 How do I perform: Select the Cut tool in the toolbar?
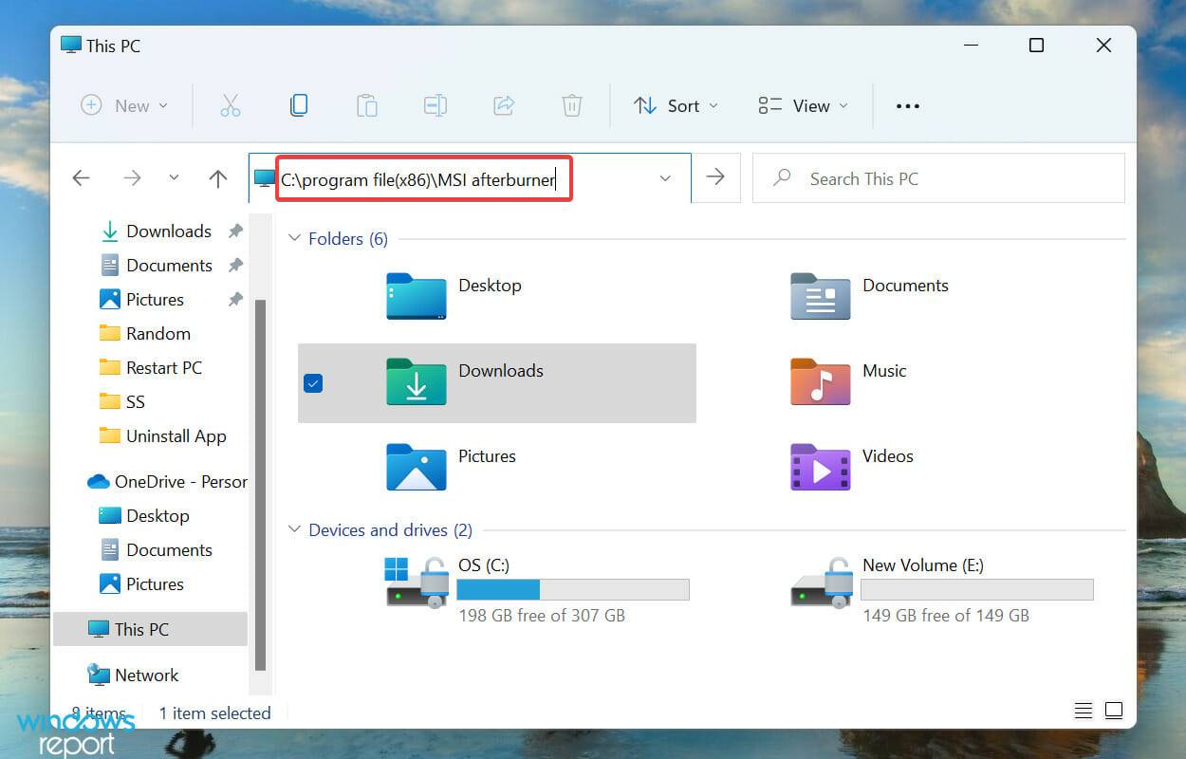pos(231,105)
